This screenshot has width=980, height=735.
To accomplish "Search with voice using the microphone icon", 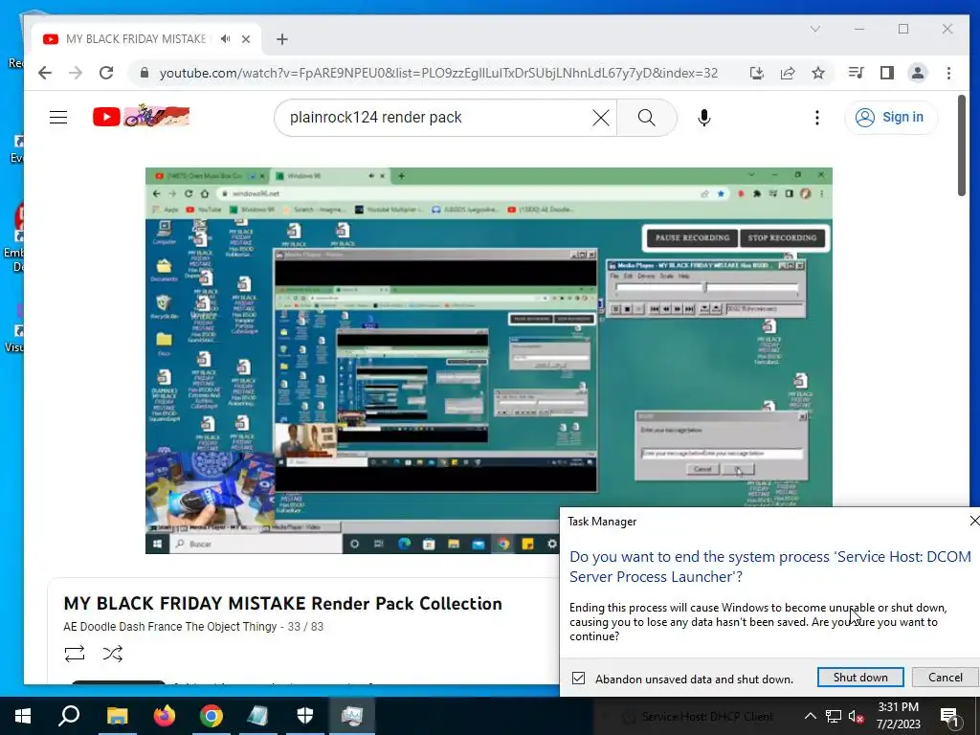I will 703,118.
